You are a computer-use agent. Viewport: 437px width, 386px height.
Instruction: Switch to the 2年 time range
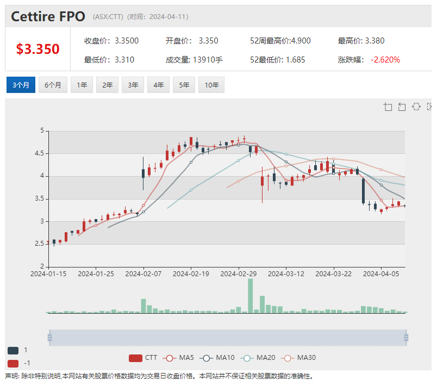(107, 85)
